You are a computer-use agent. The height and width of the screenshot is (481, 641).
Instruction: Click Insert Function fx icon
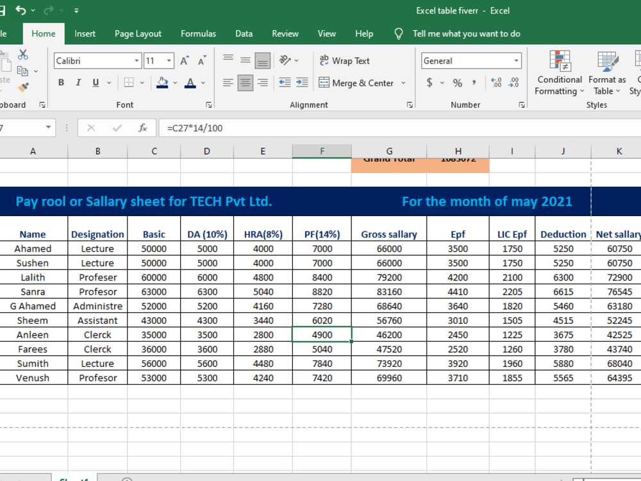(x=143, y=128)
